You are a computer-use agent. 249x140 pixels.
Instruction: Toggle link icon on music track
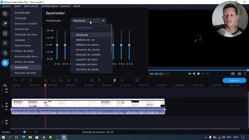[7, 124]
